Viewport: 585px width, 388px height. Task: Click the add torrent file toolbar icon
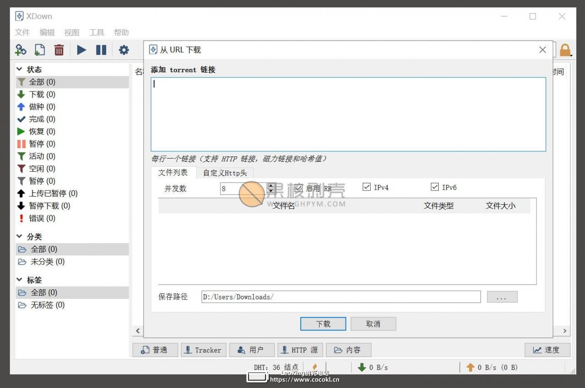pyautogui.click(x=40, y=50)
